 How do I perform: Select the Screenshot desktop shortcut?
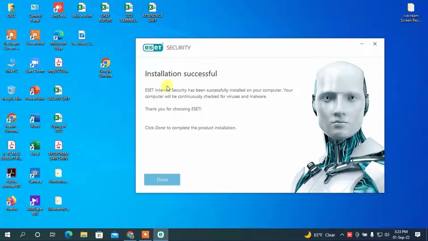[x=35, y=38]
